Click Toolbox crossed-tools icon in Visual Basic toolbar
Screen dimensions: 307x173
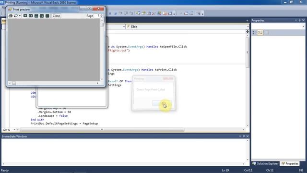pyautogui.click(x=154, y=13)
